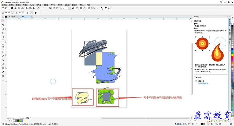The image size is (234, 126).
Task: Open the help topic link in Hints
Action: (x=203, y=83)
